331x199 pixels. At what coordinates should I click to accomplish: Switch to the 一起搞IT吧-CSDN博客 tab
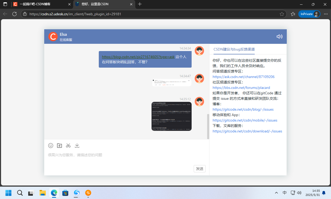click(42, 4)
